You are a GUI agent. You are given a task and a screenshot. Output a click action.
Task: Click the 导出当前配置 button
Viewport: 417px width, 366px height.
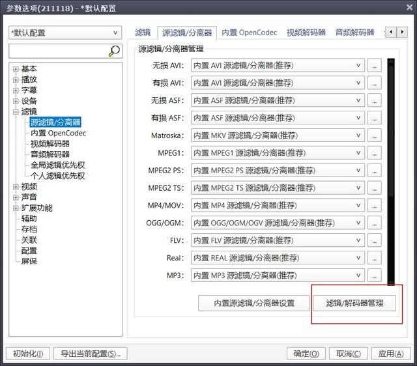click(x=91, y=354)
